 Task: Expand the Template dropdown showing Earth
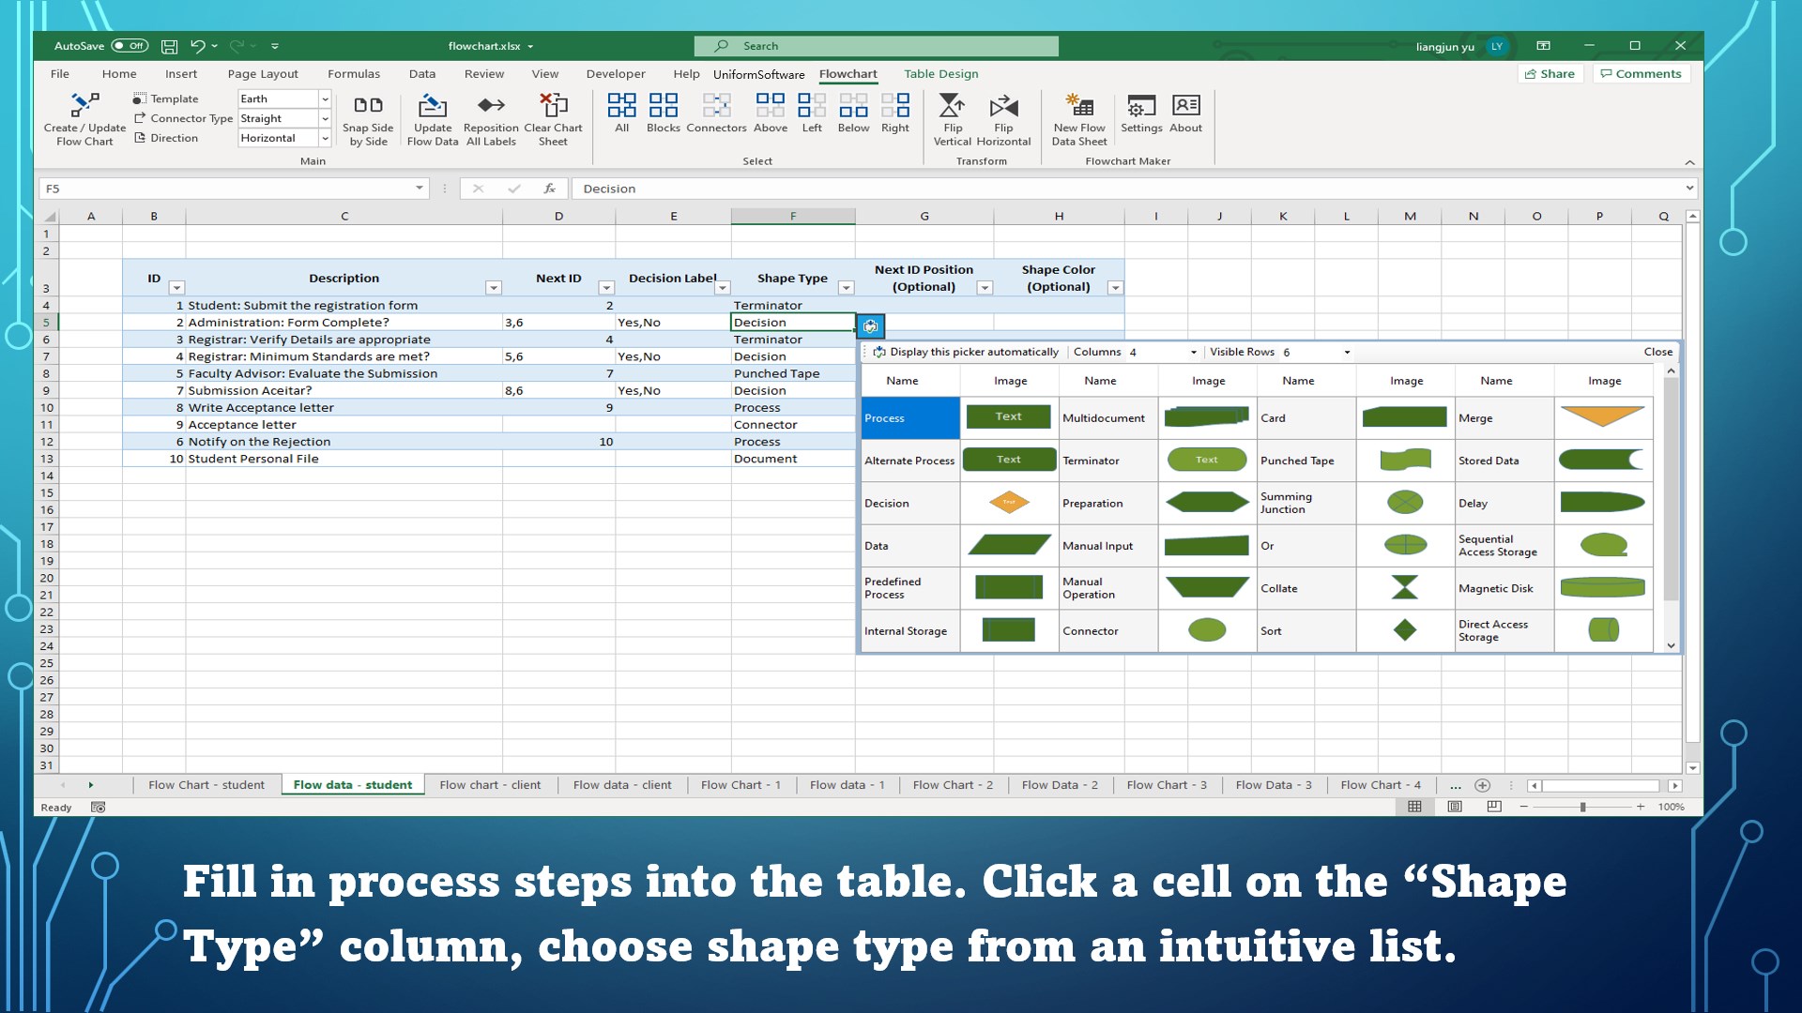[325, 98]
